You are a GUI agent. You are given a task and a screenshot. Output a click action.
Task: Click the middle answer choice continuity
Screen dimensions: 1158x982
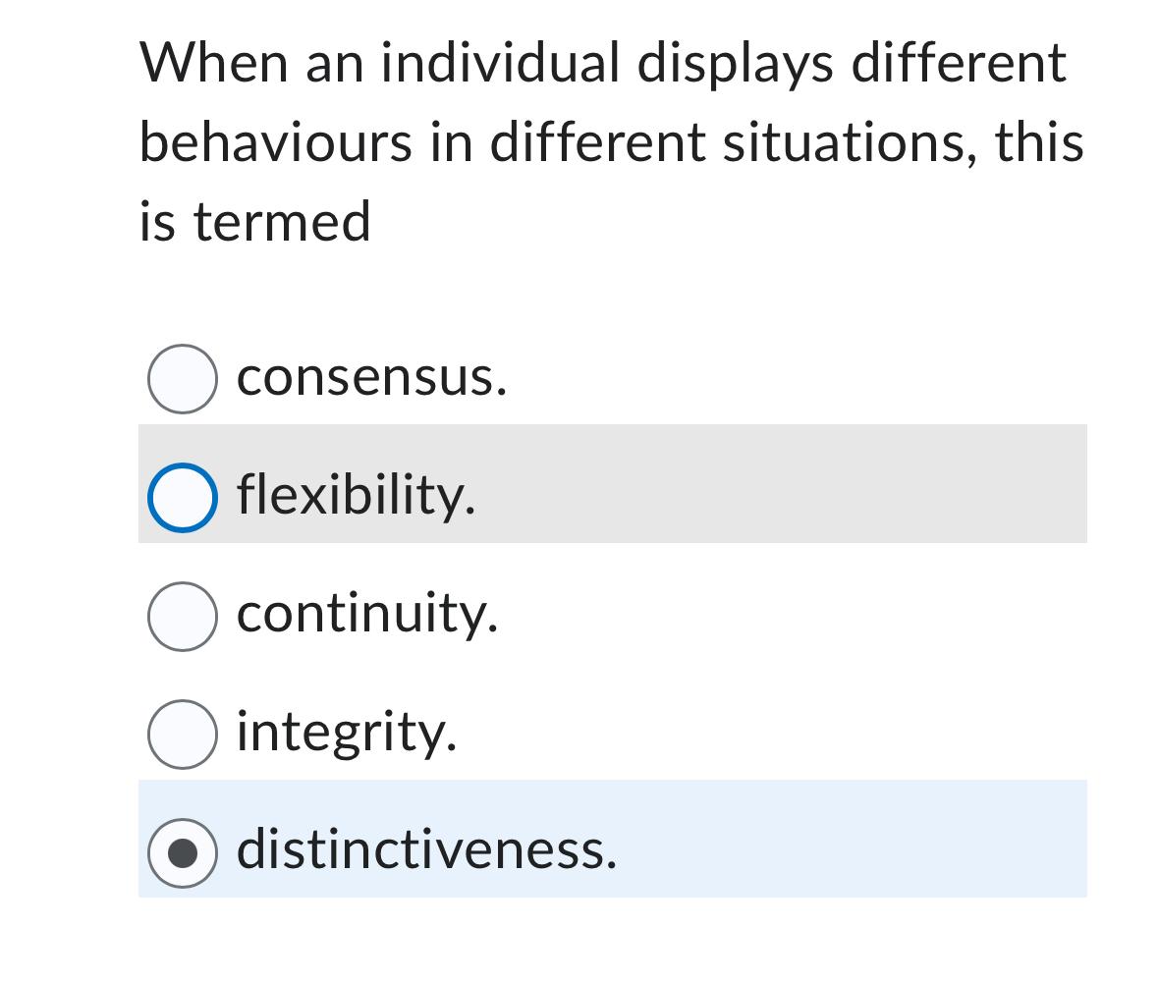coord(366,617)
